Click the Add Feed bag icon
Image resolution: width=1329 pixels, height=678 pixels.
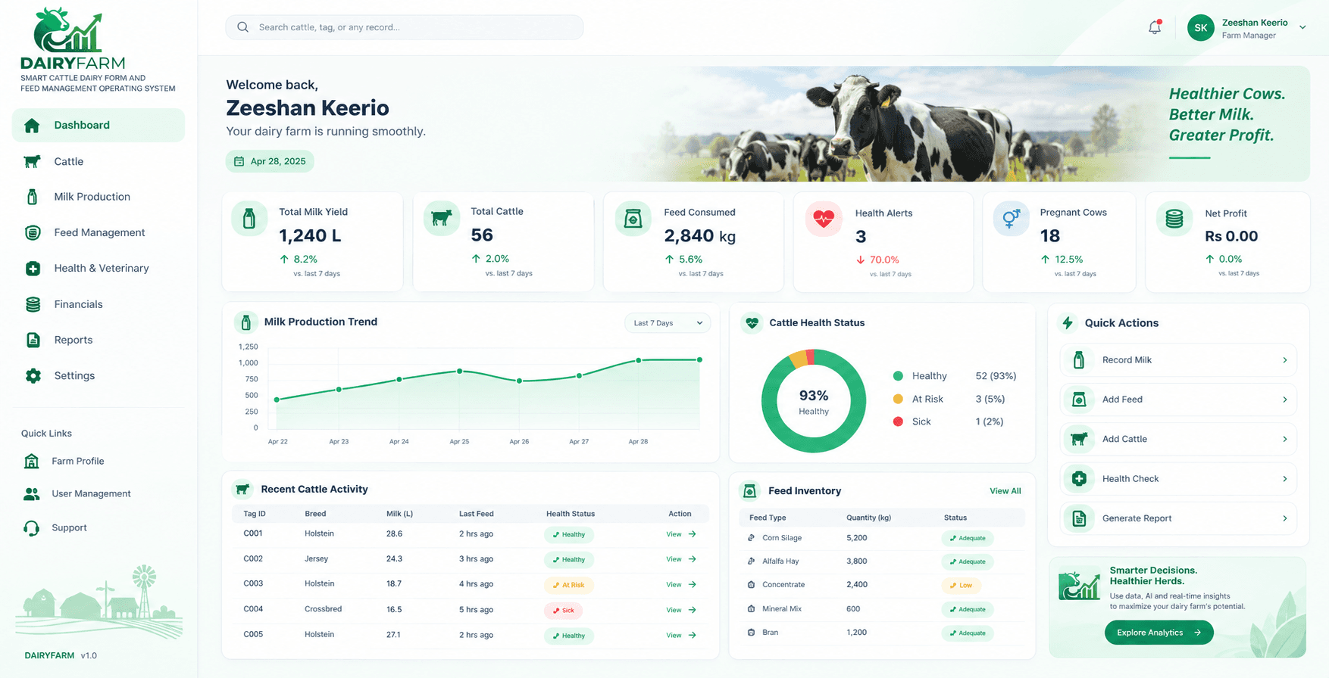point(1079,400)
